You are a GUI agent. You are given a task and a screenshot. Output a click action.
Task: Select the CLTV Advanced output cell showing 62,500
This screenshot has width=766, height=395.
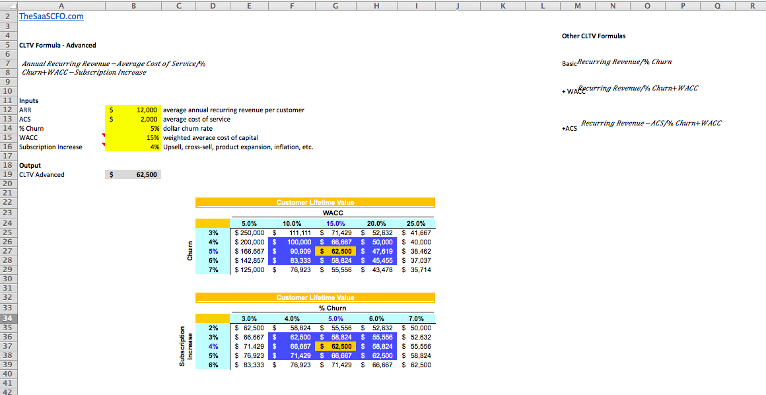132,174
